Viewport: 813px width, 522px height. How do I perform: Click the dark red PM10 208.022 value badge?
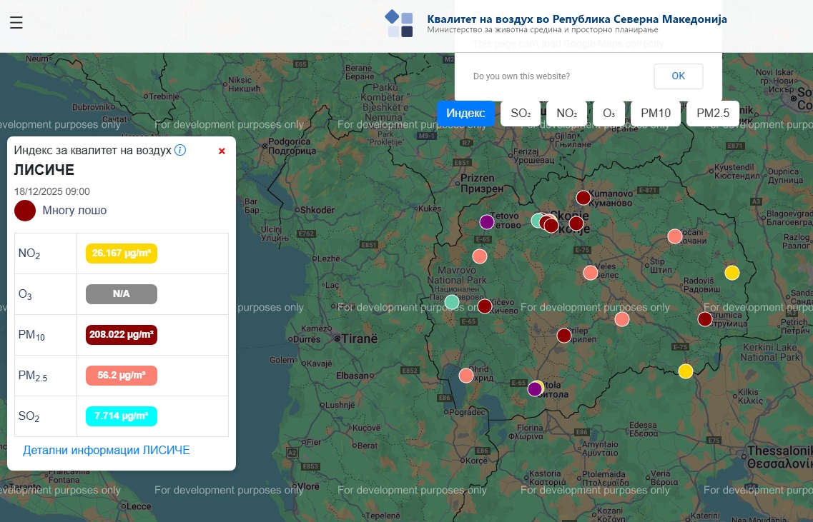(122, 335)
